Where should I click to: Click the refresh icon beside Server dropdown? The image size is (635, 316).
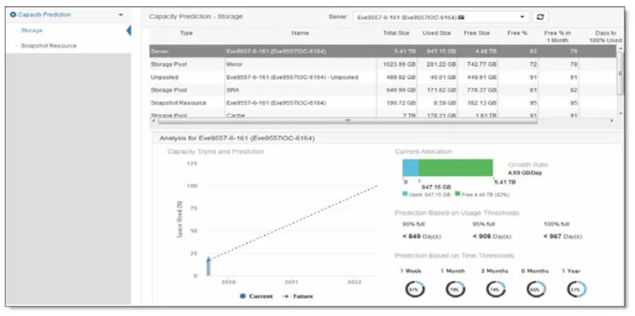coord(540,17)
